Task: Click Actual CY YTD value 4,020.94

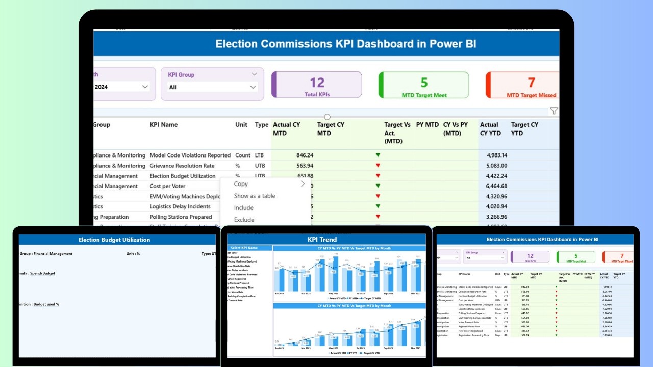Action: [497, 206]
